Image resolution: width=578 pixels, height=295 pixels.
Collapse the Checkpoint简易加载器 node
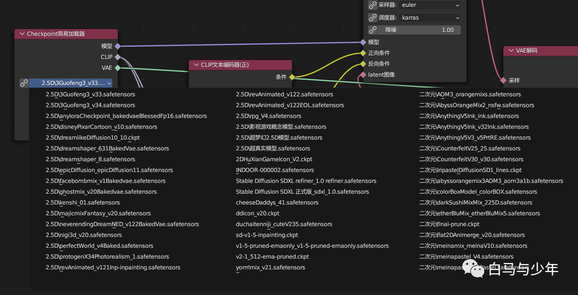(x=22, y=34)
